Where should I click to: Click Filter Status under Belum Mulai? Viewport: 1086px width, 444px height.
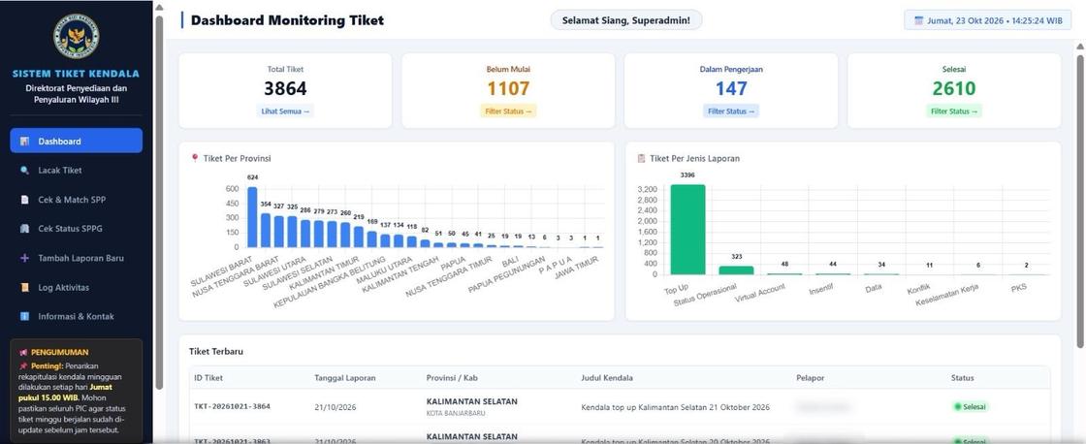coord(508,111)
